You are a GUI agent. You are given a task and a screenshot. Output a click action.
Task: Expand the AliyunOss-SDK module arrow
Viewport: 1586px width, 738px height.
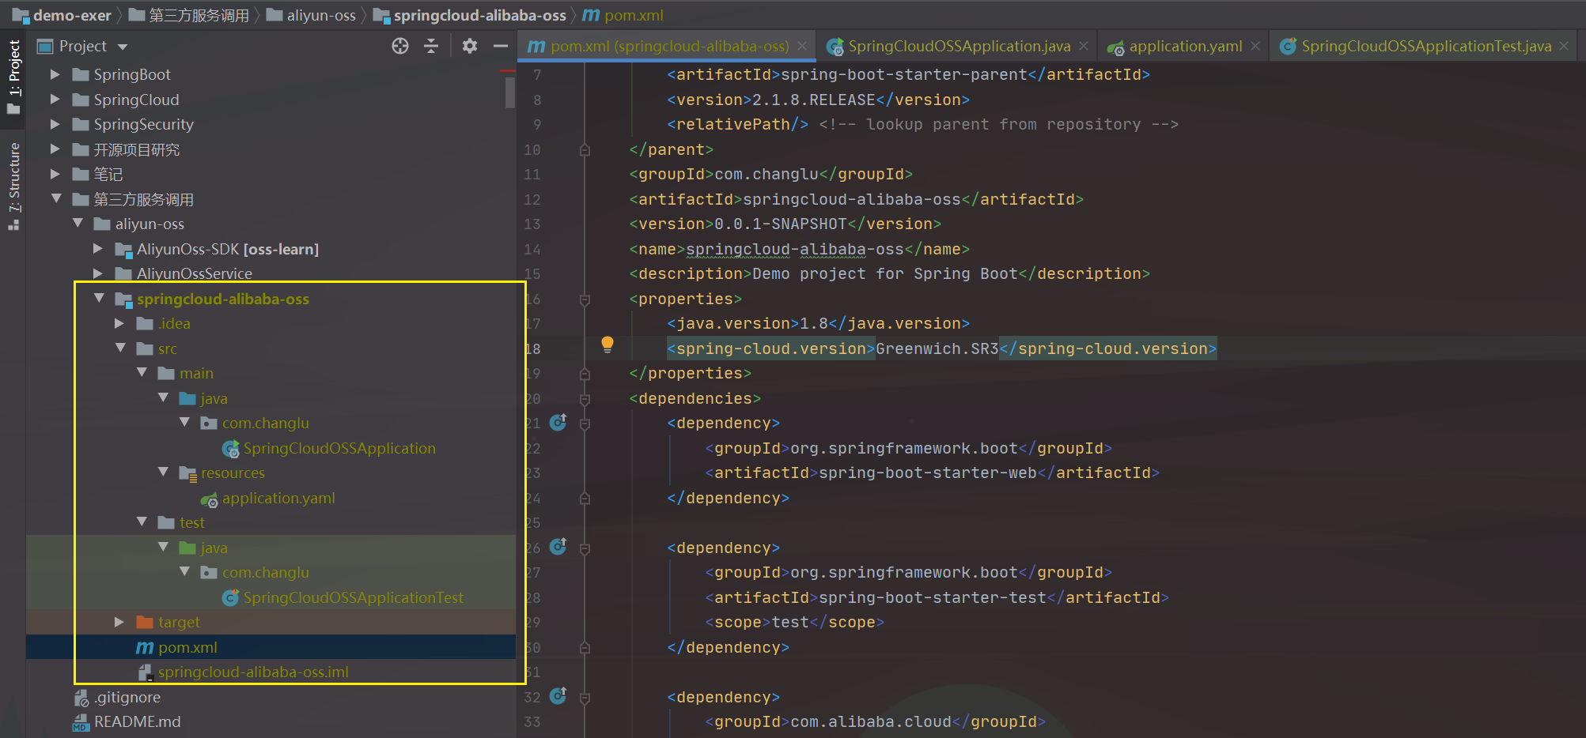click(98, 249)
